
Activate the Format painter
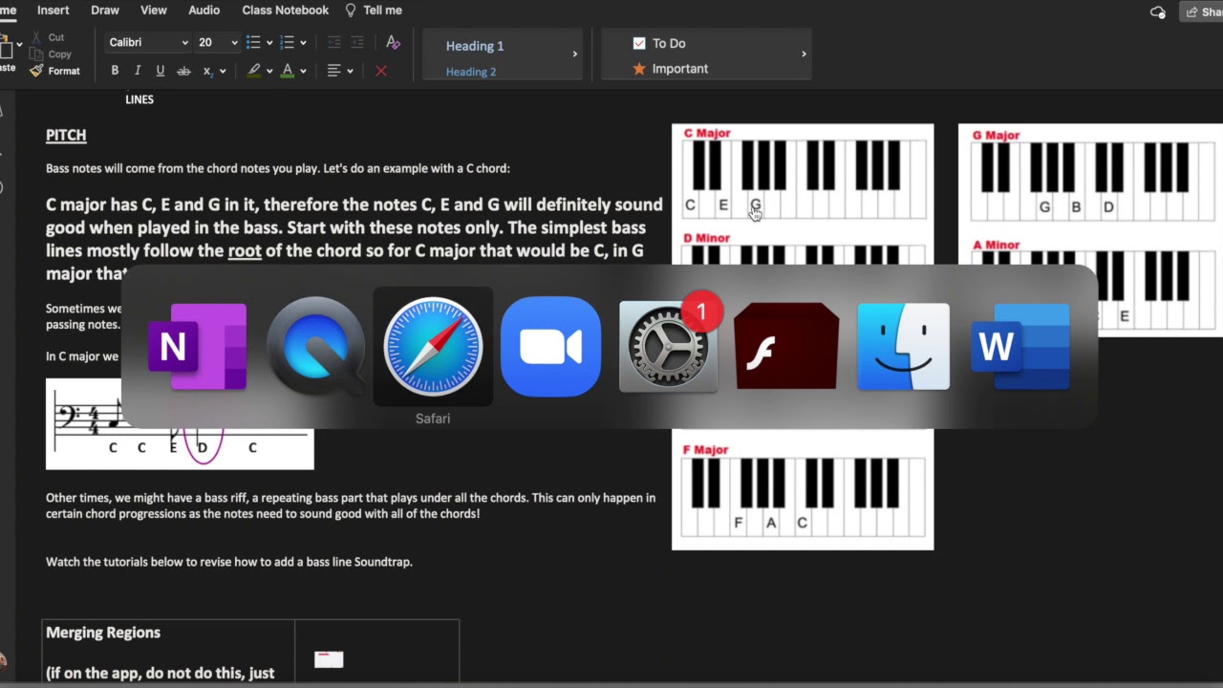[54, 71]
